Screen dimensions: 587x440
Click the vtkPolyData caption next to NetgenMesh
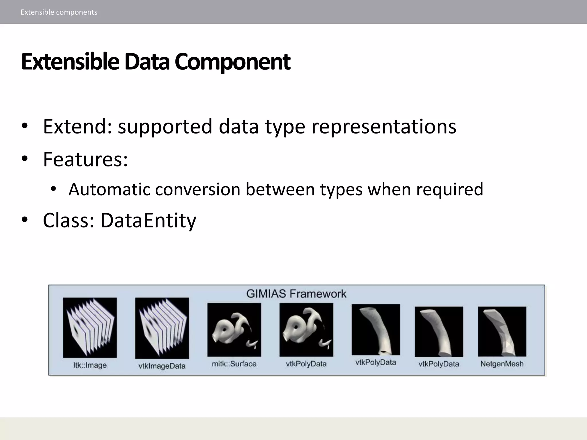(439, 364)
